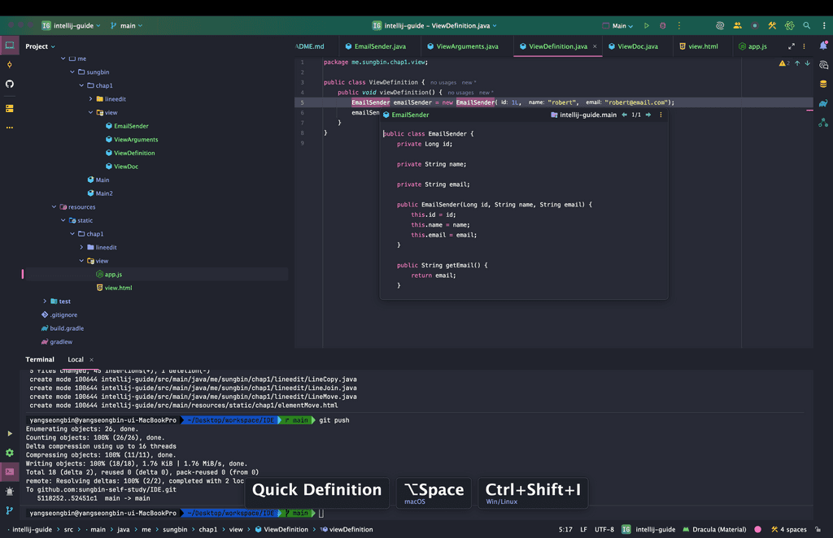Image resolution: width=833 pixels, height=538 pixels.
Task: Open the Git branch tool at bottom-left
Action: click(x=10, y=510)
